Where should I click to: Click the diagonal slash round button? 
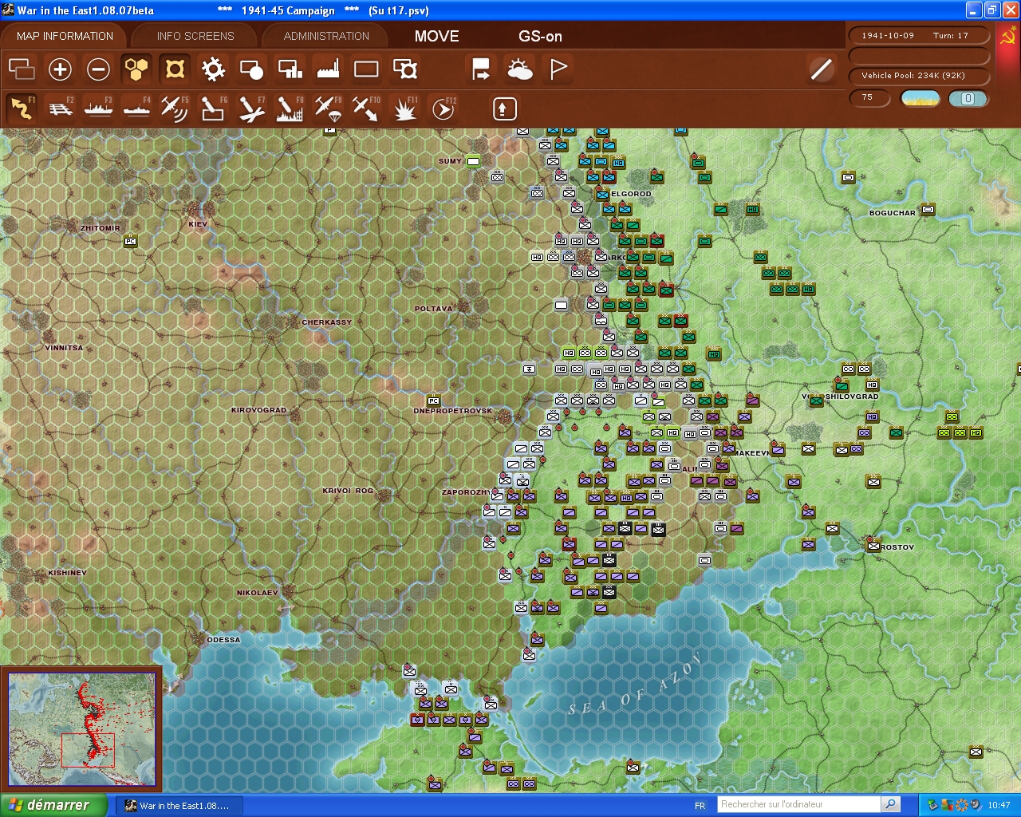click(x=821, y=69)
